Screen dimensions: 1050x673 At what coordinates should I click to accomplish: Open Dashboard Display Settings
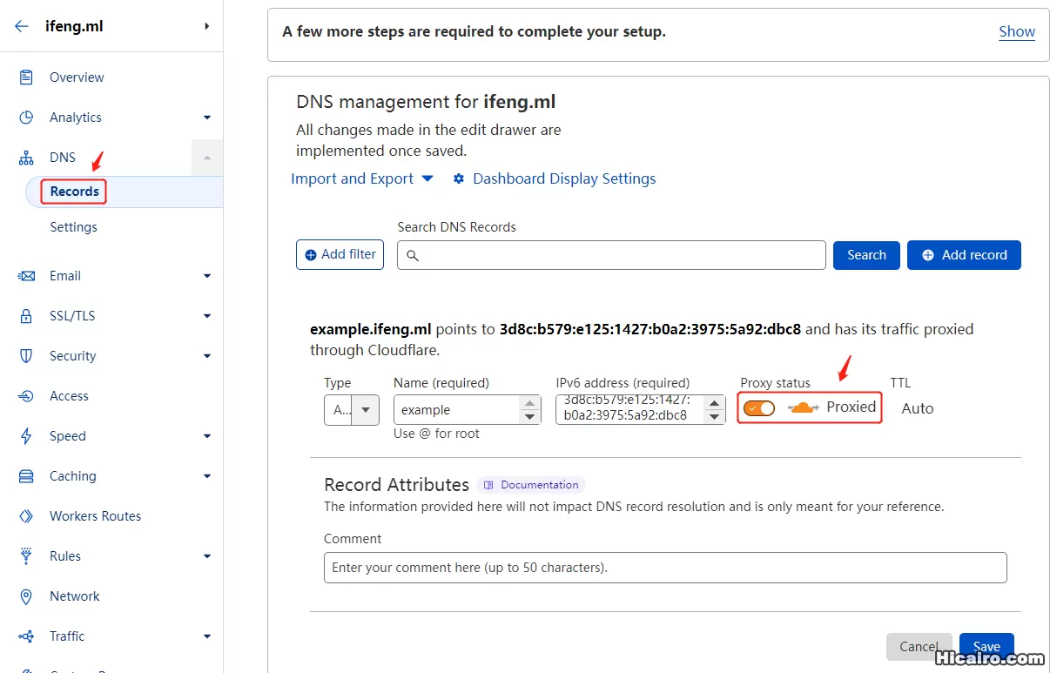(x=564, y=178)
